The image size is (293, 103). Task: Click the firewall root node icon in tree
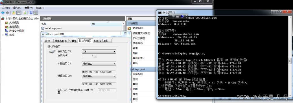tap(3, 19)
